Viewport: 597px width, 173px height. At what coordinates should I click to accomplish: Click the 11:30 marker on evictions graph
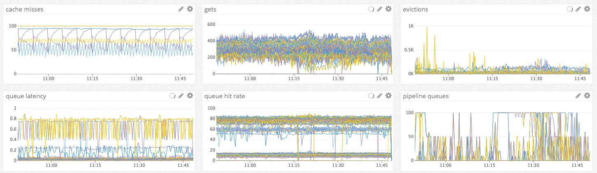[536, 78]
